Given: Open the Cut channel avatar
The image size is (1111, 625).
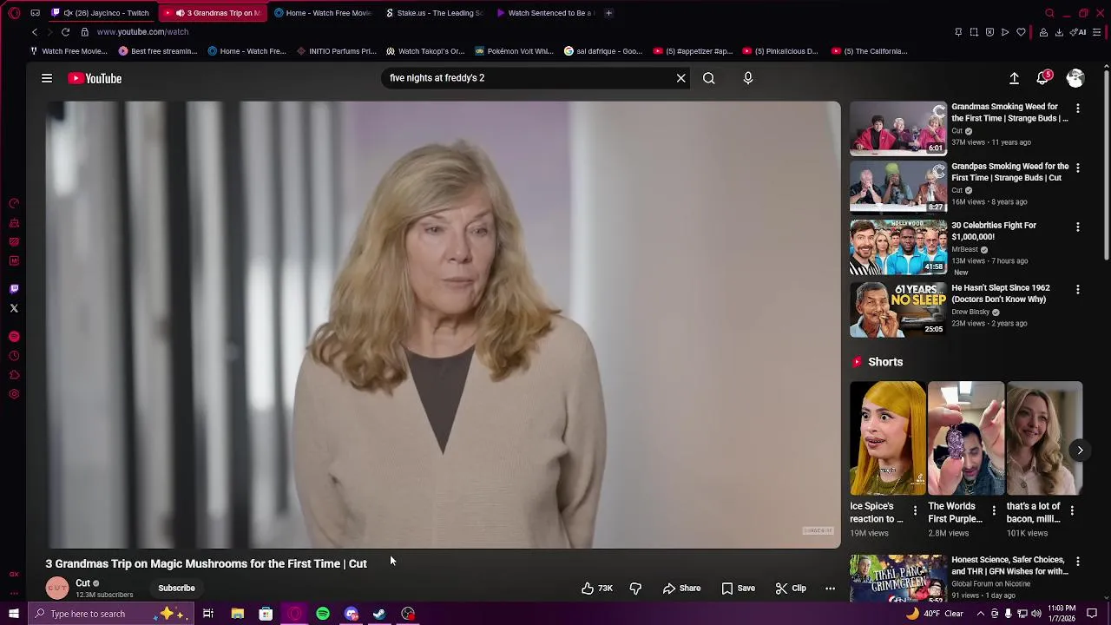Looking at the screenshot, I should click(x=57, y=589).
